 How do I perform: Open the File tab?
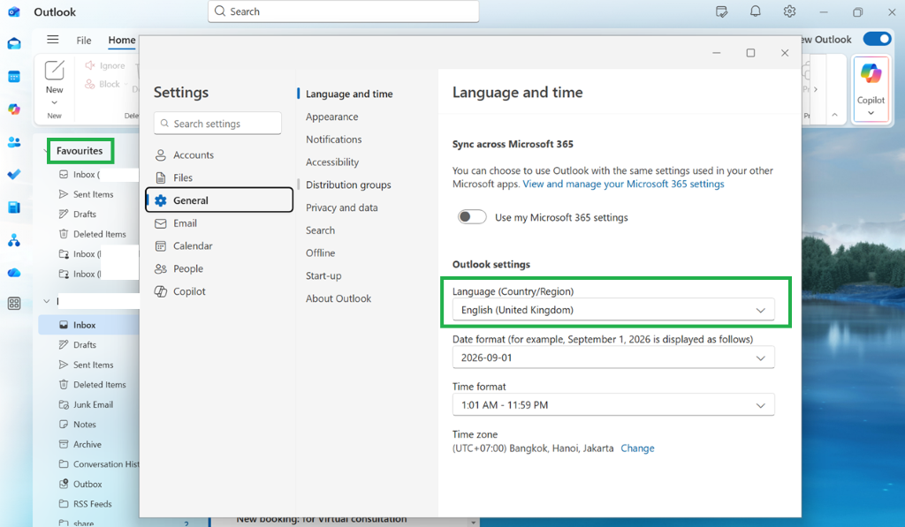tap(84, 41)
